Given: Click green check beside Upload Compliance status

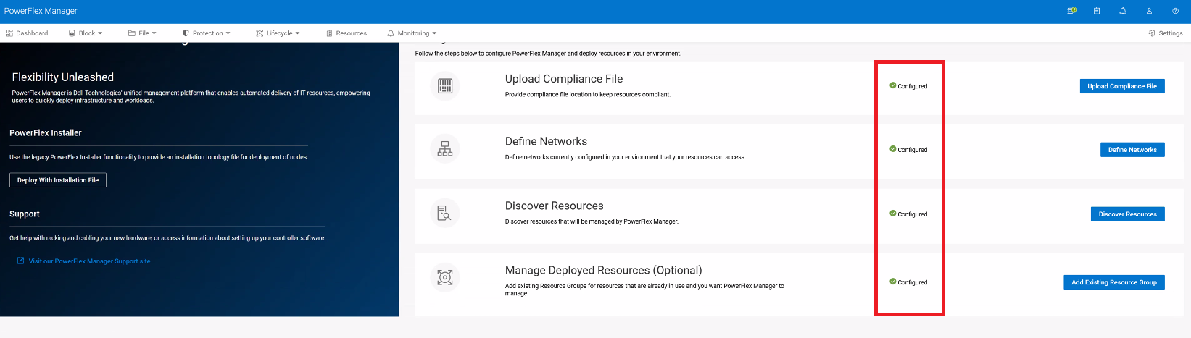Looking at the screenshot, I should click(893, 85).
